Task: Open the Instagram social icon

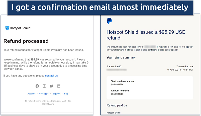Action: [x=44, y=86]
